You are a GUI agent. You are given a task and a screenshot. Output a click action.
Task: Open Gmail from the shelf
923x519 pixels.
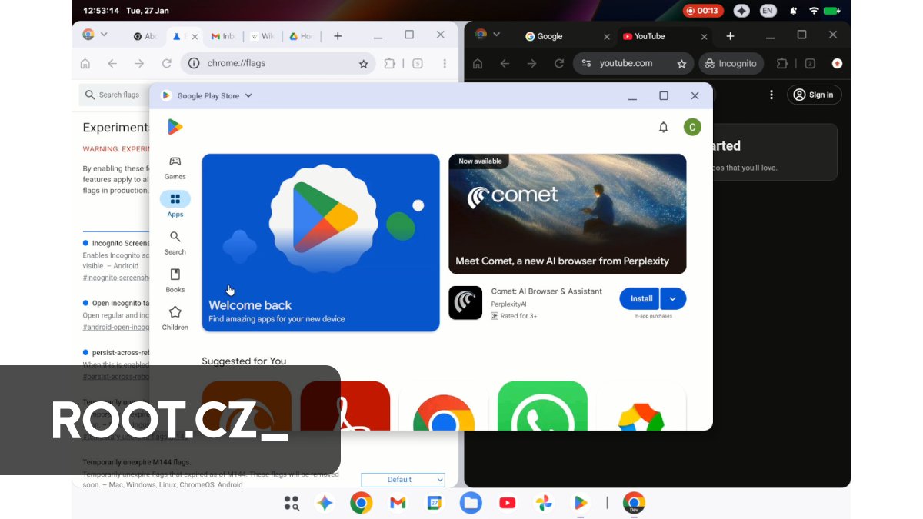click(x=398, y=503)
